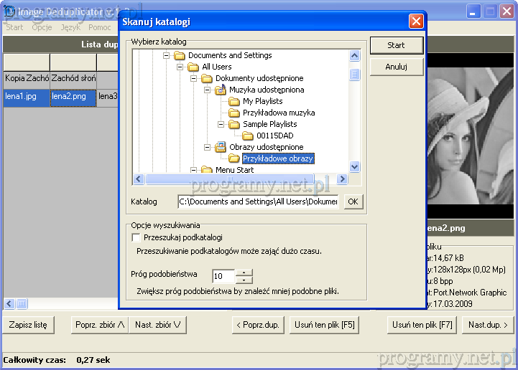
Task: Open the Pomoc menu
Action: tap(100, 27)
